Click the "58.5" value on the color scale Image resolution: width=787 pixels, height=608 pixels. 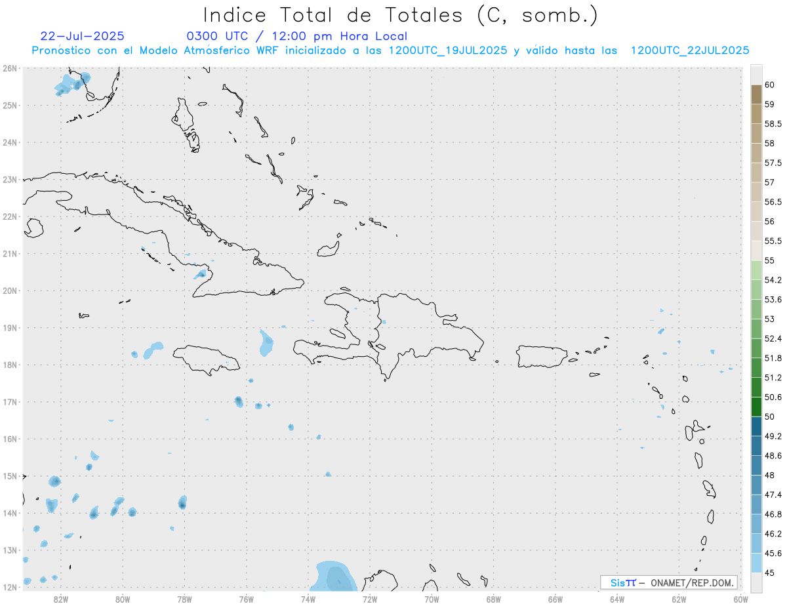tap(773, 124)
